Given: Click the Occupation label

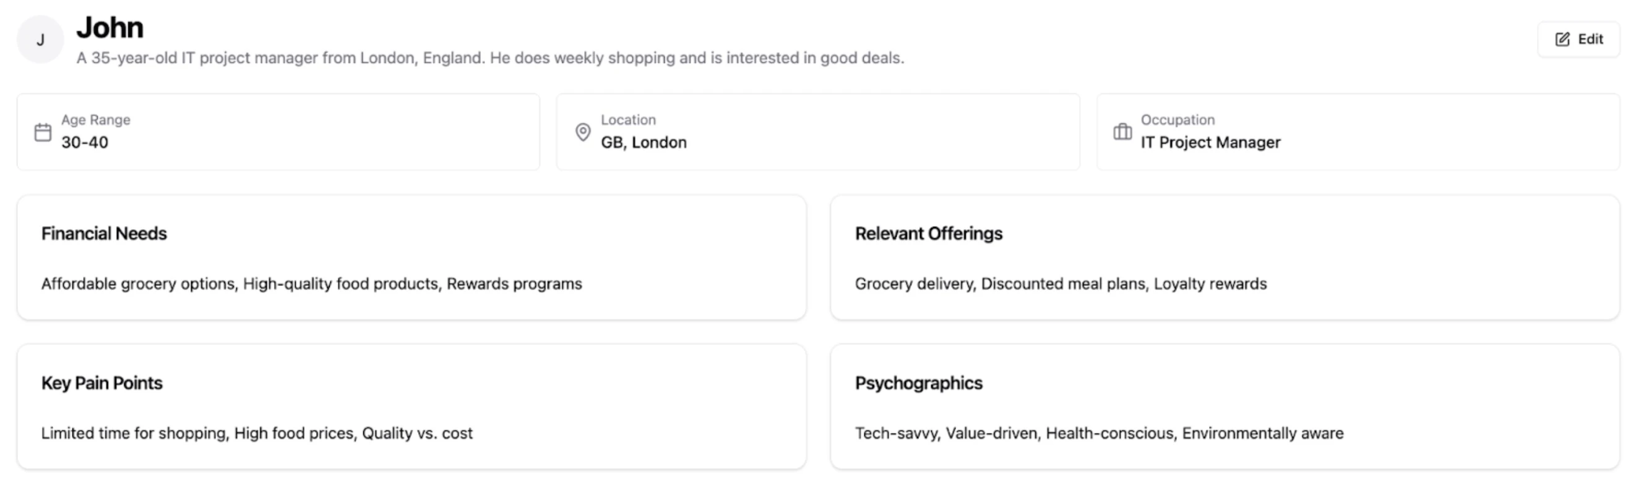Looking at the screenshot, I should tap(1177, 120).
